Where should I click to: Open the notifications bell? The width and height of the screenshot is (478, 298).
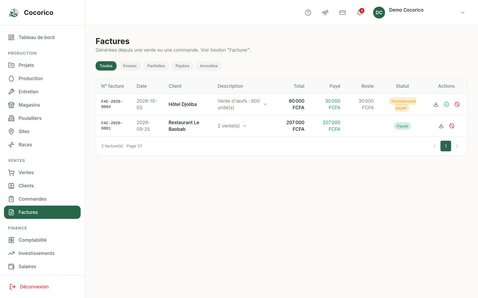pyautogui.click(x=360, y=13)
